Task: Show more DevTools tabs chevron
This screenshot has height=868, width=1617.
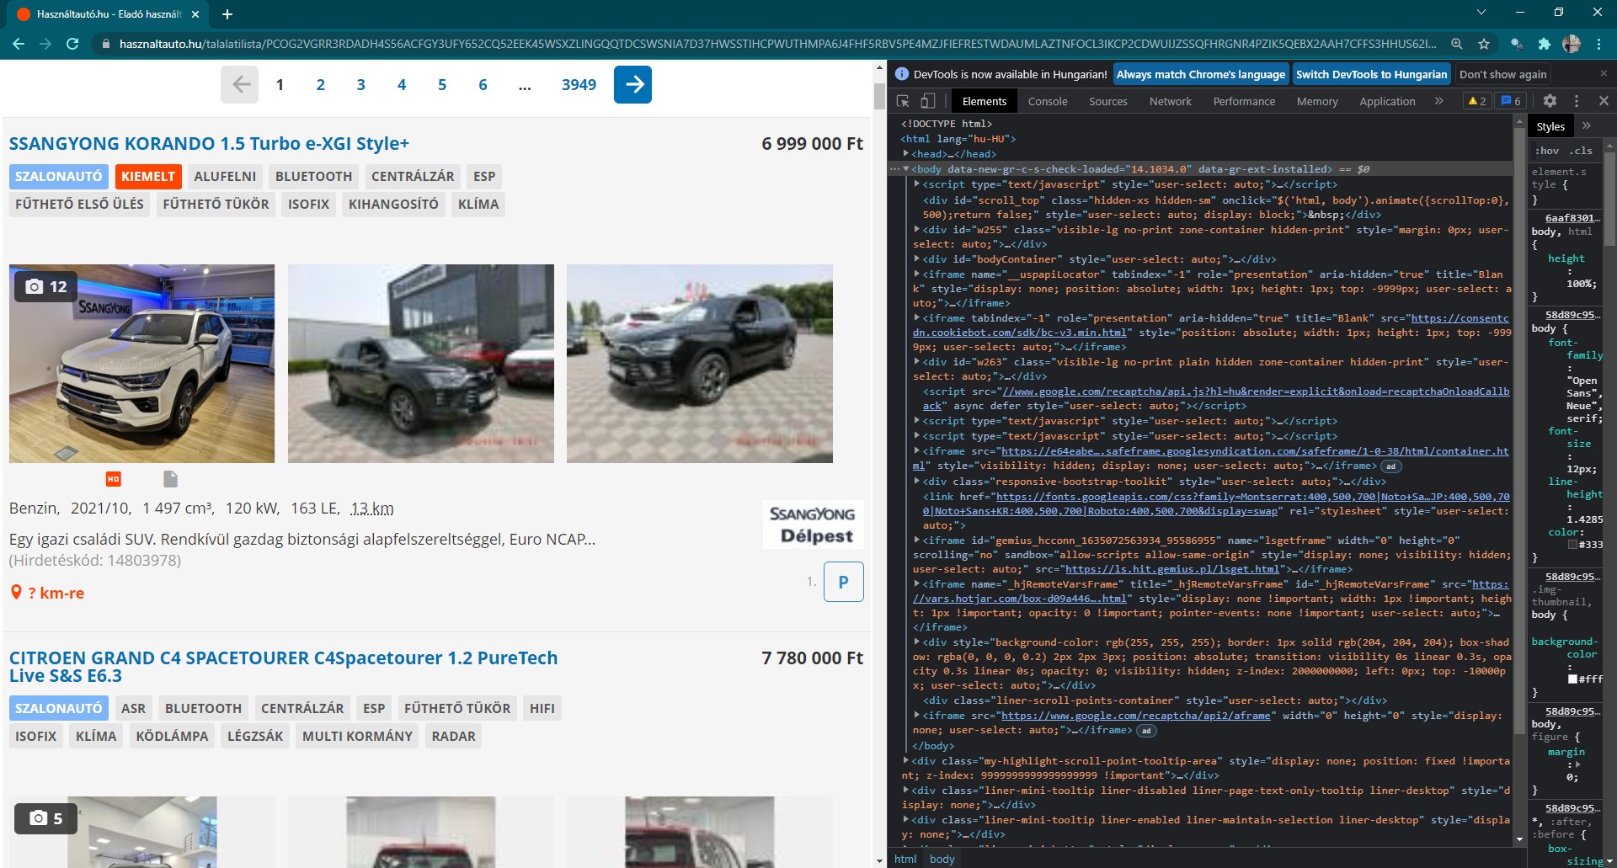Action: pyautogui.click(x=1438, y=101)
